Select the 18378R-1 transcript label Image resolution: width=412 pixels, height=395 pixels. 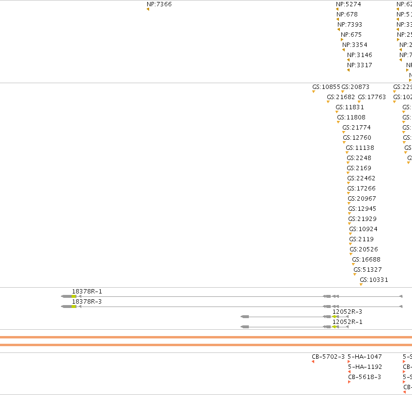(87, 292)
